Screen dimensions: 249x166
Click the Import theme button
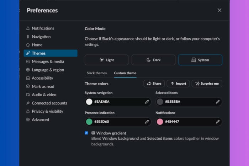click(178, 84)
